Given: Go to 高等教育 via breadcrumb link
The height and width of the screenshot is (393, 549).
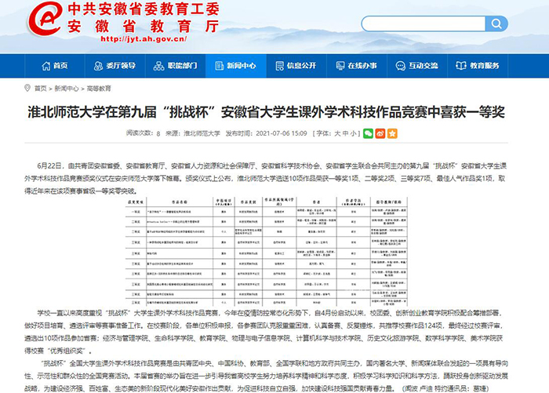Looking at the screenshot, I should (99, 89).
